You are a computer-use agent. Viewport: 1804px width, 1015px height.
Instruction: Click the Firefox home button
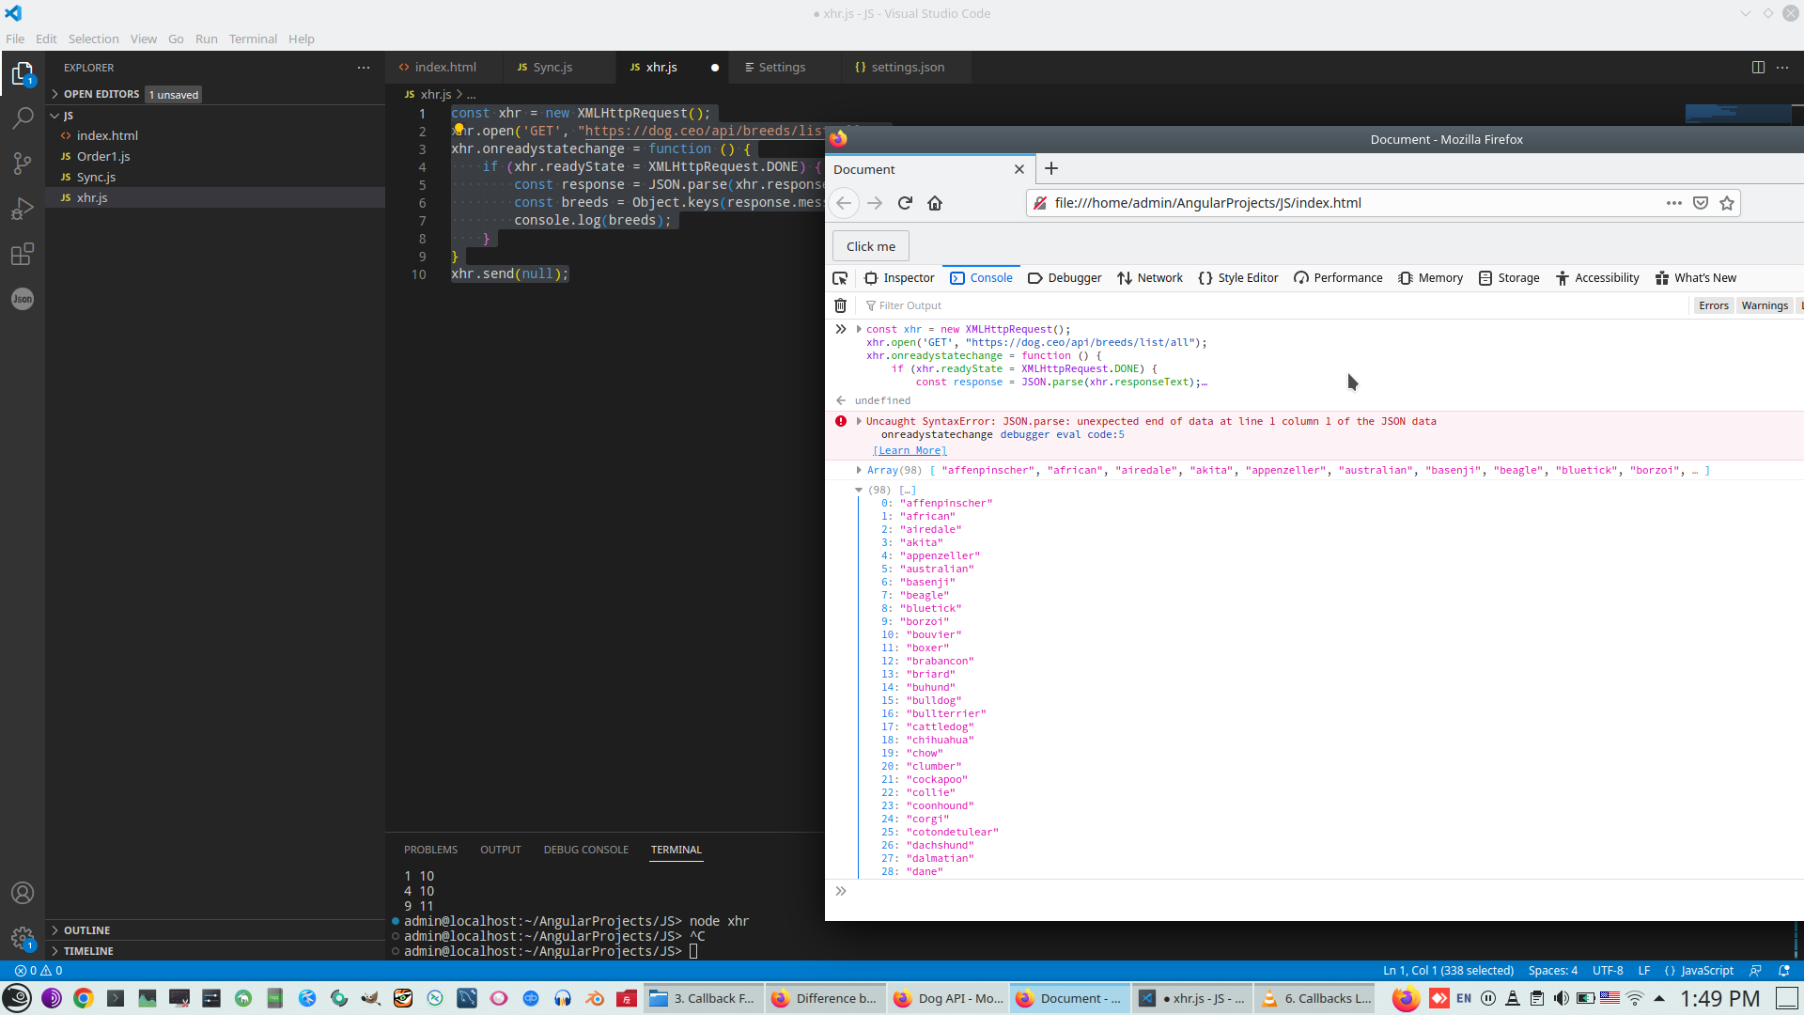(935, 203)
